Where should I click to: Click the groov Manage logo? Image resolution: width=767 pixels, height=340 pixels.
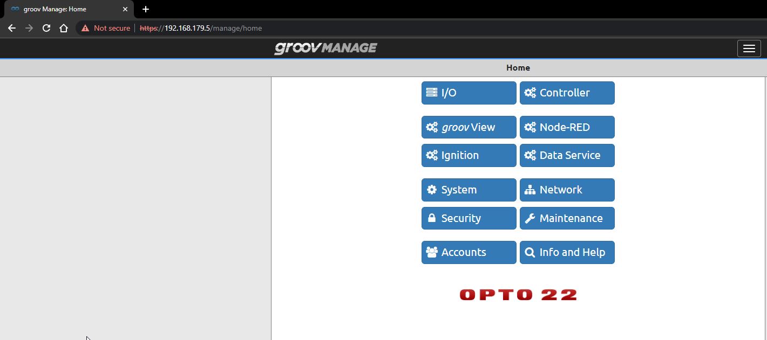[x=325, y=48]
